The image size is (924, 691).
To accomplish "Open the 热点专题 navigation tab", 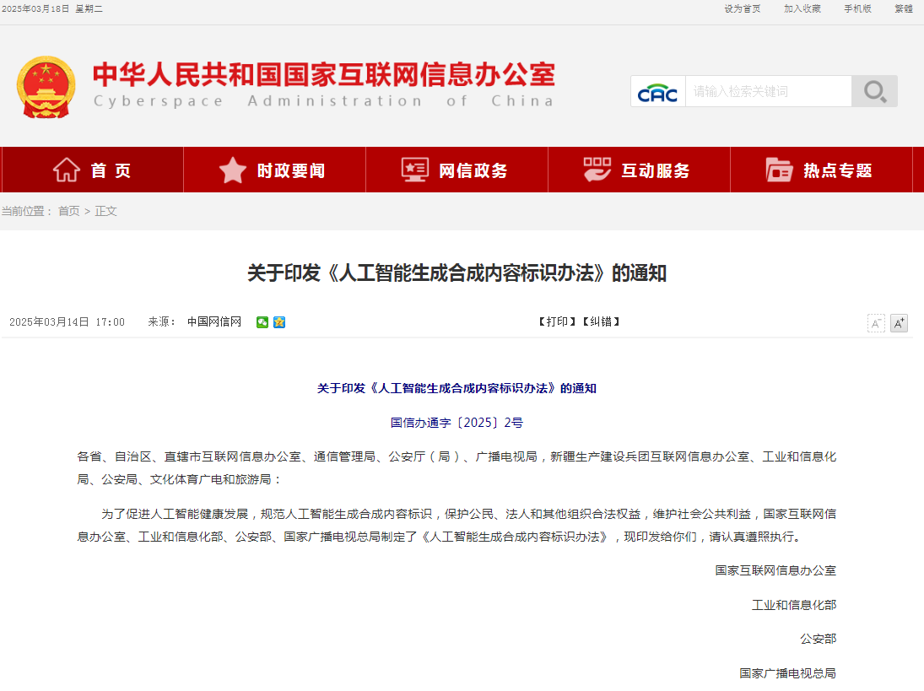I will tap(821, 170).
